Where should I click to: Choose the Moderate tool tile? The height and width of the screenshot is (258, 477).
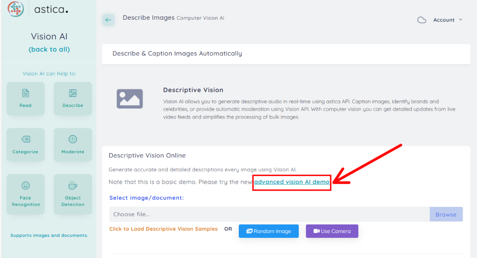(73, 145)
